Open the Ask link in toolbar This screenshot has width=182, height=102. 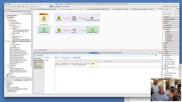click(x=60, y=7)
